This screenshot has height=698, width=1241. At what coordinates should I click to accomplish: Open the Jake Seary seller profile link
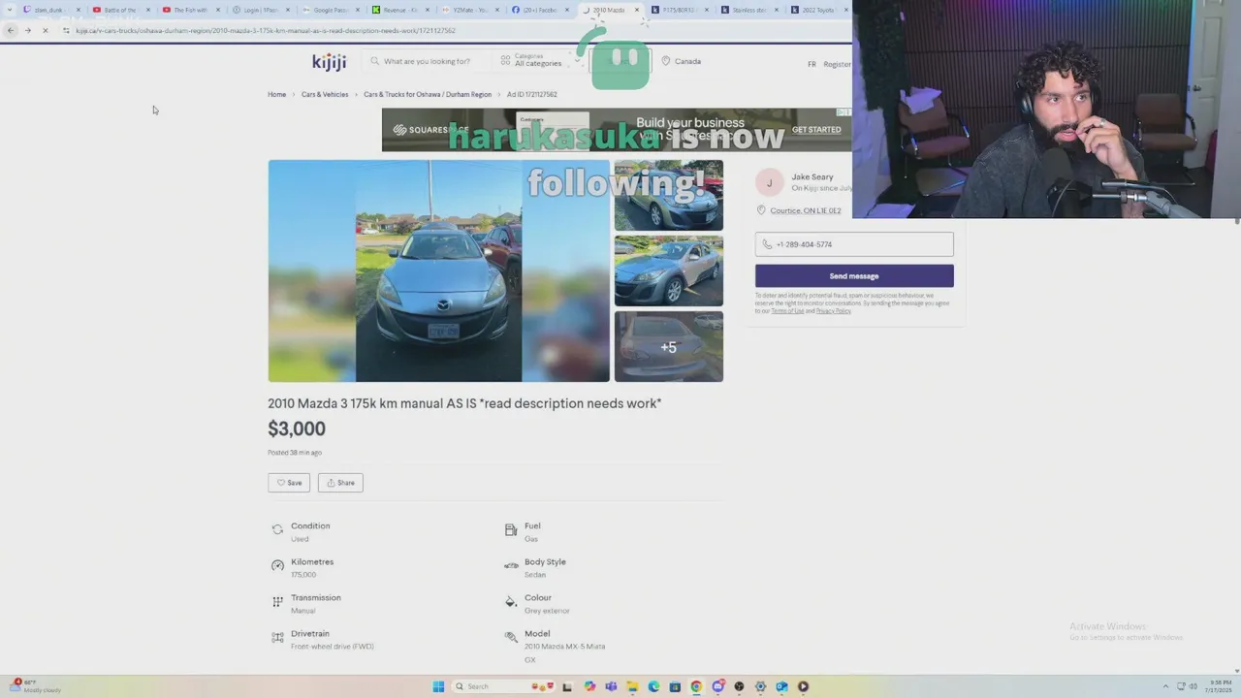[812, 177]
